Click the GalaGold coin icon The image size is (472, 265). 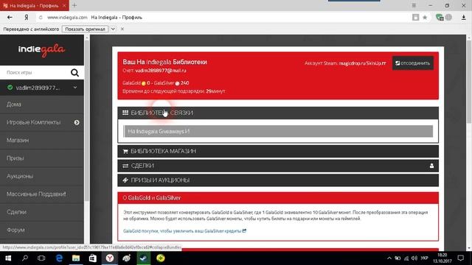click(x=144, y=83)
